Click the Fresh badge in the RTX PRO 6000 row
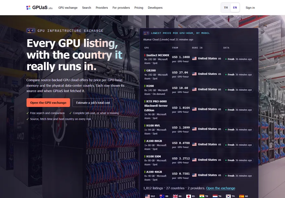Viewport: 285px width, 198px height. tap(238, 110)
